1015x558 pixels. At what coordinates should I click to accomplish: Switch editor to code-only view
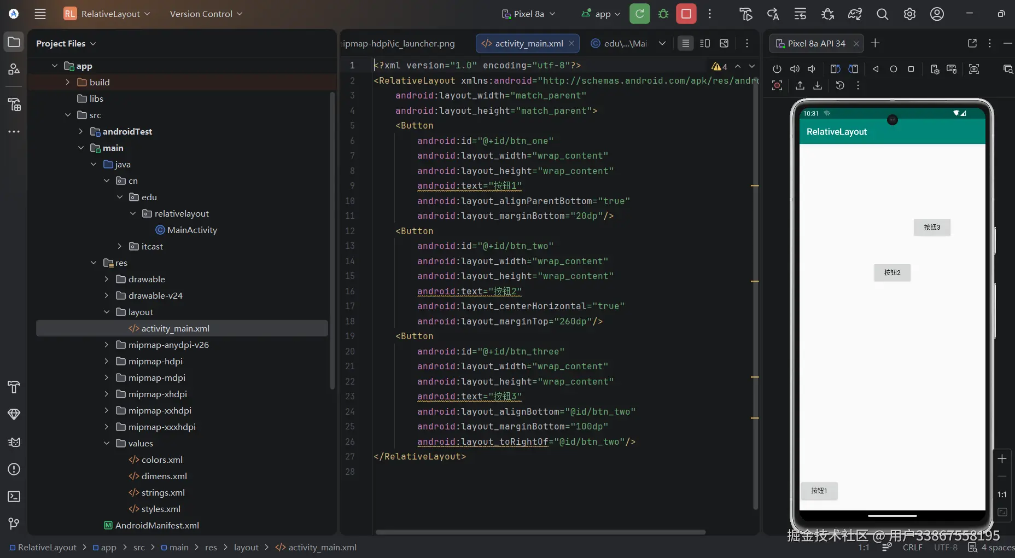[685, 43]
